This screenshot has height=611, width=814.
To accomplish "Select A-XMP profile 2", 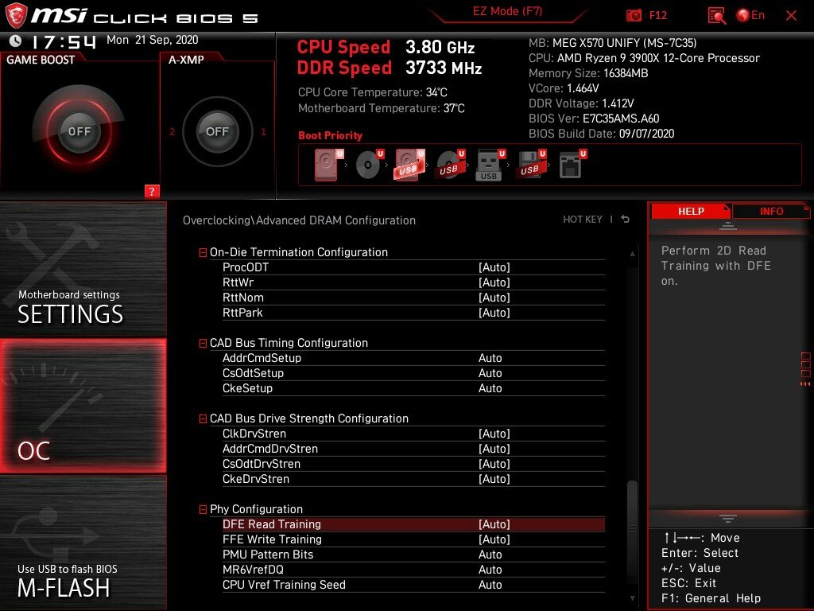I will coord(172,132).
